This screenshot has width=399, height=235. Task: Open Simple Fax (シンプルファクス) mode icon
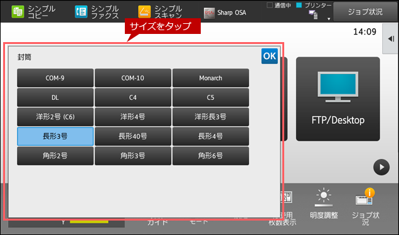(81, 12)
